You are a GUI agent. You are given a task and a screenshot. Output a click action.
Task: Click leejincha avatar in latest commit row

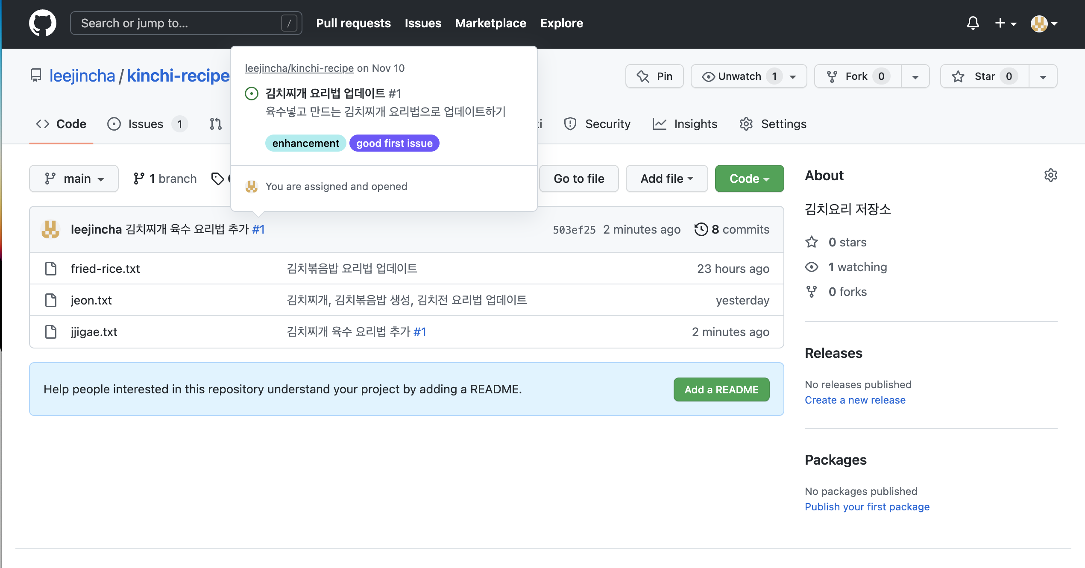click(50, 229)
